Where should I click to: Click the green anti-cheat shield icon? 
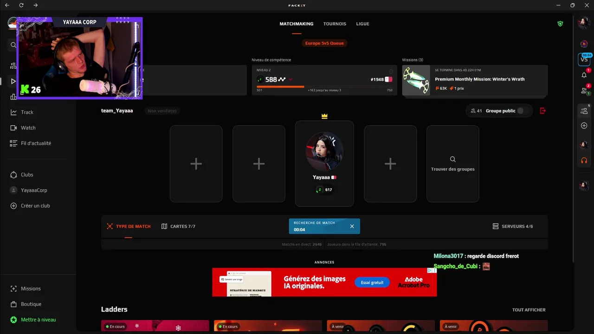click(x=560, y=24)
